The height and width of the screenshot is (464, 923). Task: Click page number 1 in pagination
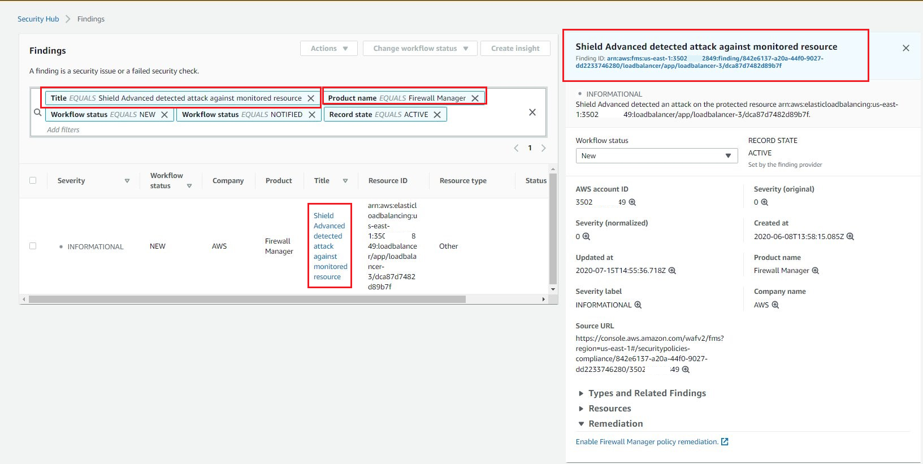(x=530, y=148)
